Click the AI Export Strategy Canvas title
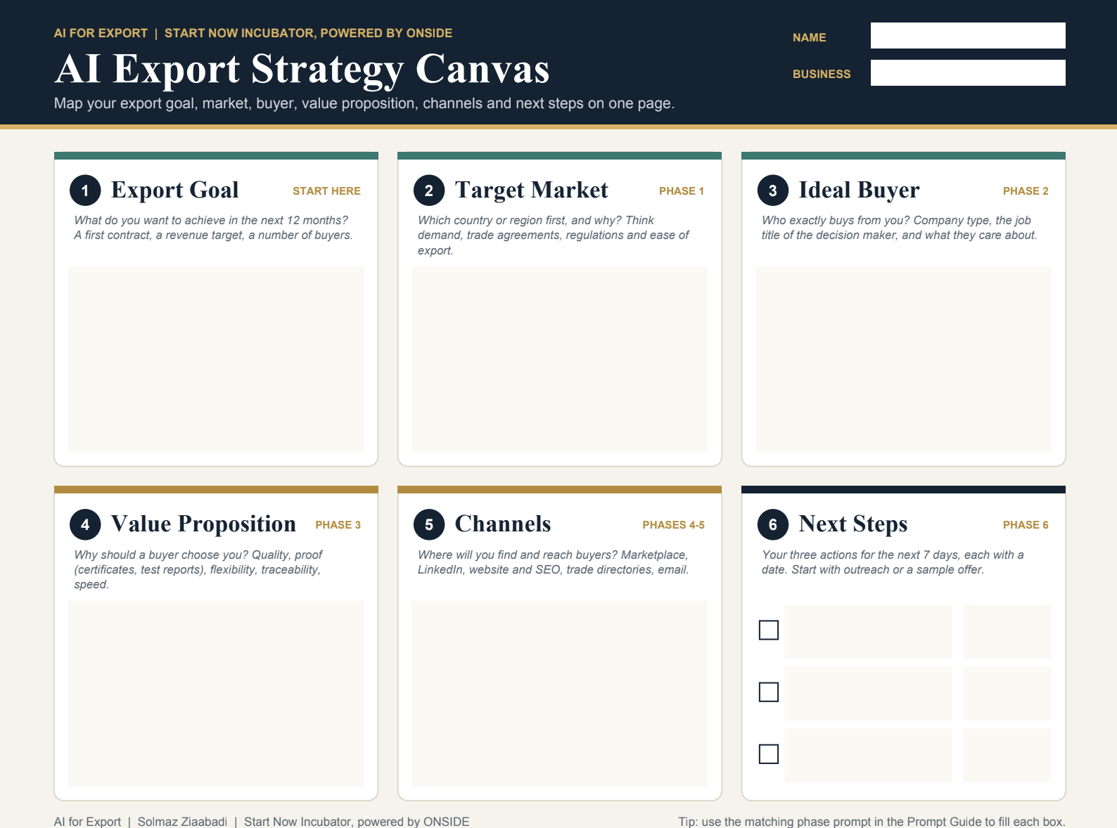1117x828 pixels. [x=302, y=69]
